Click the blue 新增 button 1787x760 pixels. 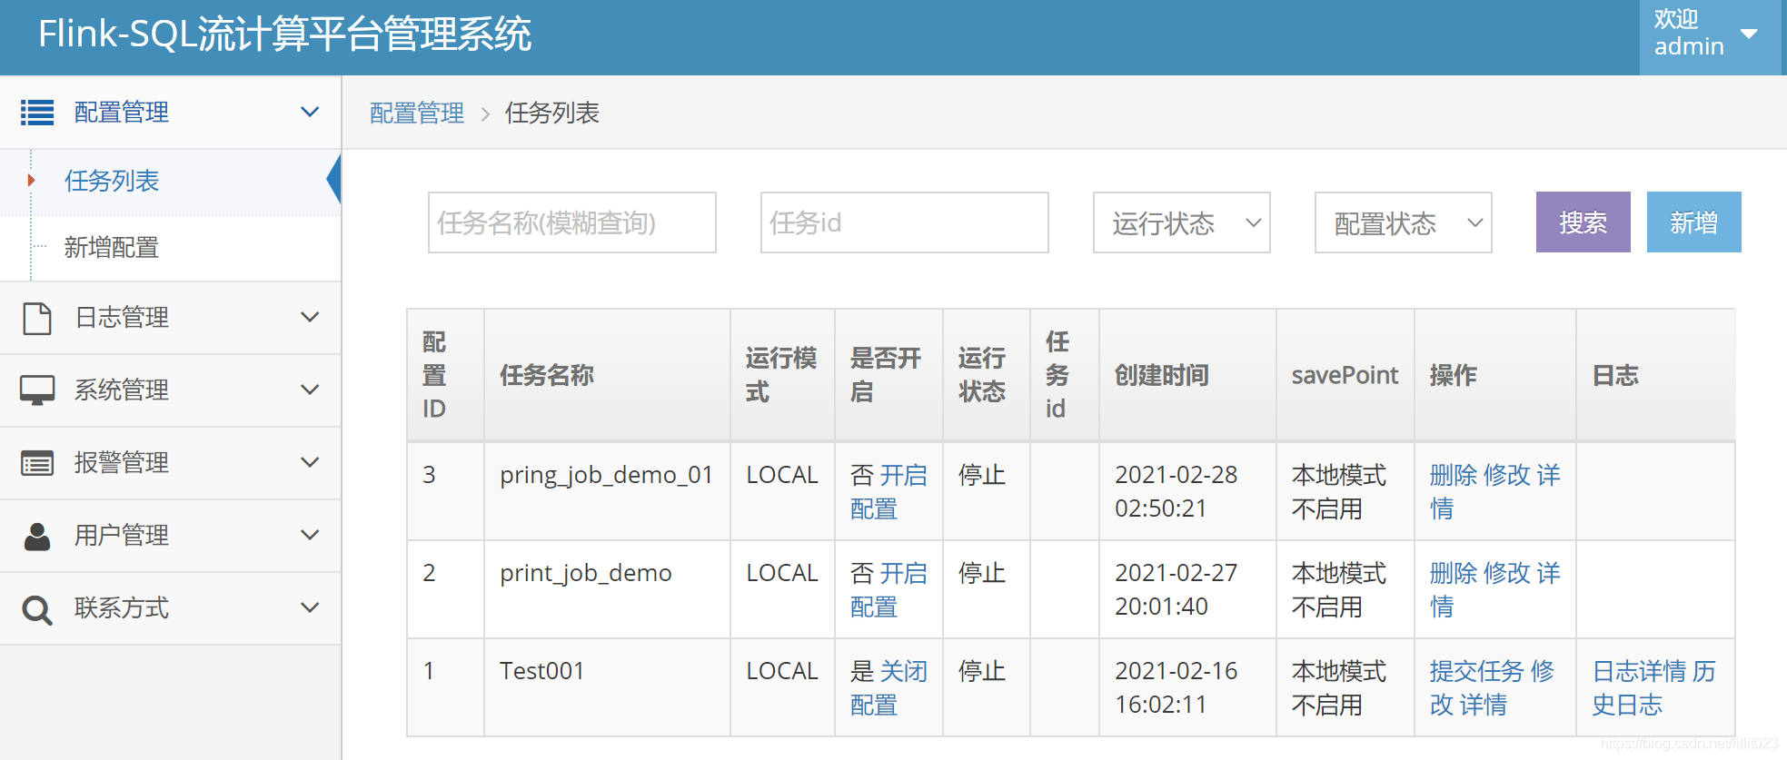(x=1693, y=222)
